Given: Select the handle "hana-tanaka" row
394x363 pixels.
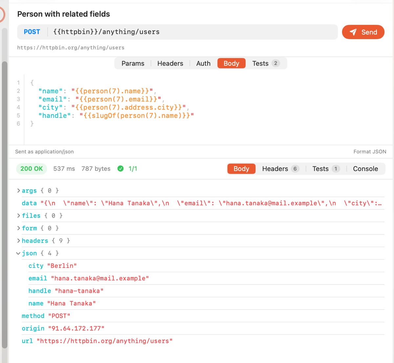Looking at the screenshot, I should point(206,291).
